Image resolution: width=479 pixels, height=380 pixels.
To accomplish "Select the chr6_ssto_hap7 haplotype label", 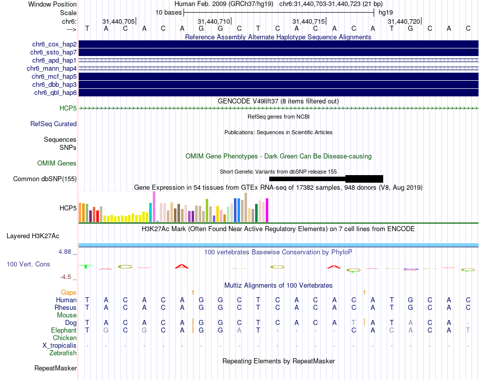I will [x=53, y=52].
